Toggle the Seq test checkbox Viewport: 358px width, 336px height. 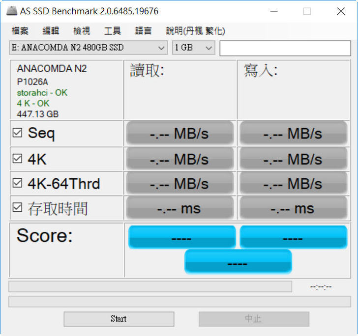point(17,133)
